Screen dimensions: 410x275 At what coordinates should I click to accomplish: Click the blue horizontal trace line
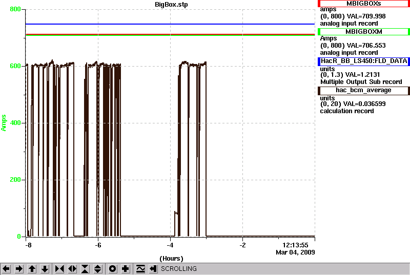pyautogui.click(x=170, y=24)
